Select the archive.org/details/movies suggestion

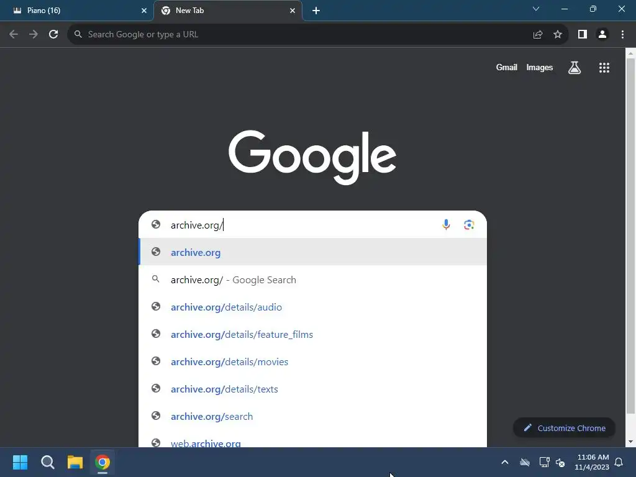(313, 362)
